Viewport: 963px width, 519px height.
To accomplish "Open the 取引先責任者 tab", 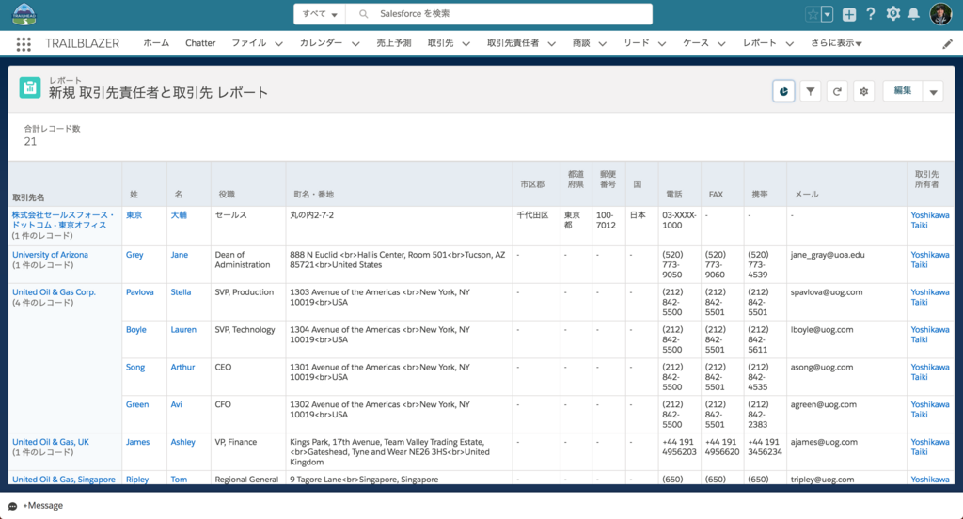I will coord(513,43).
